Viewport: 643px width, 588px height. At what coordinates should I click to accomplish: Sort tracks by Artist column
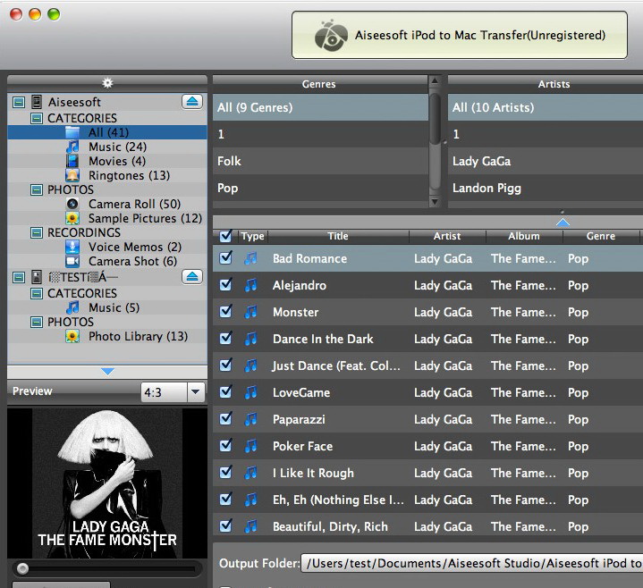coord(447,236)
